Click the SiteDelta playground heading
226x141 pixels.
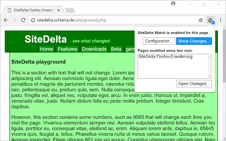click(38, 62)
